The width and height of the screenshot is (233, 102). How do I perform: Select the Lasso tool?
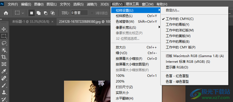point(4,43)
